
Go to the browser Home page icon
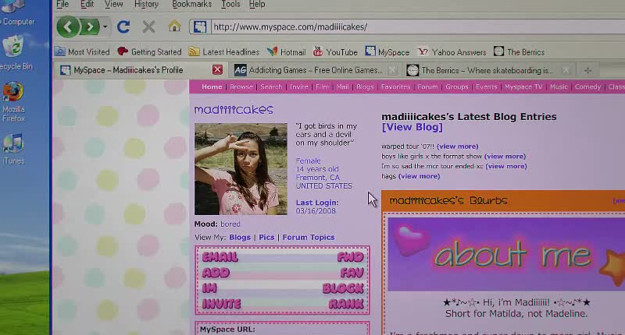tap(174, 26)
